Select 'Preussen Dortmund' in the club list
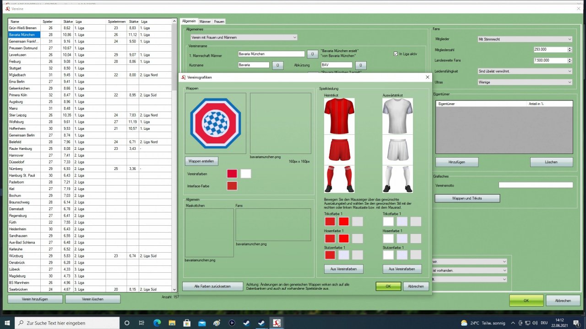The width and height of the screenshot is (586, 329). click(x=24, y=48)
